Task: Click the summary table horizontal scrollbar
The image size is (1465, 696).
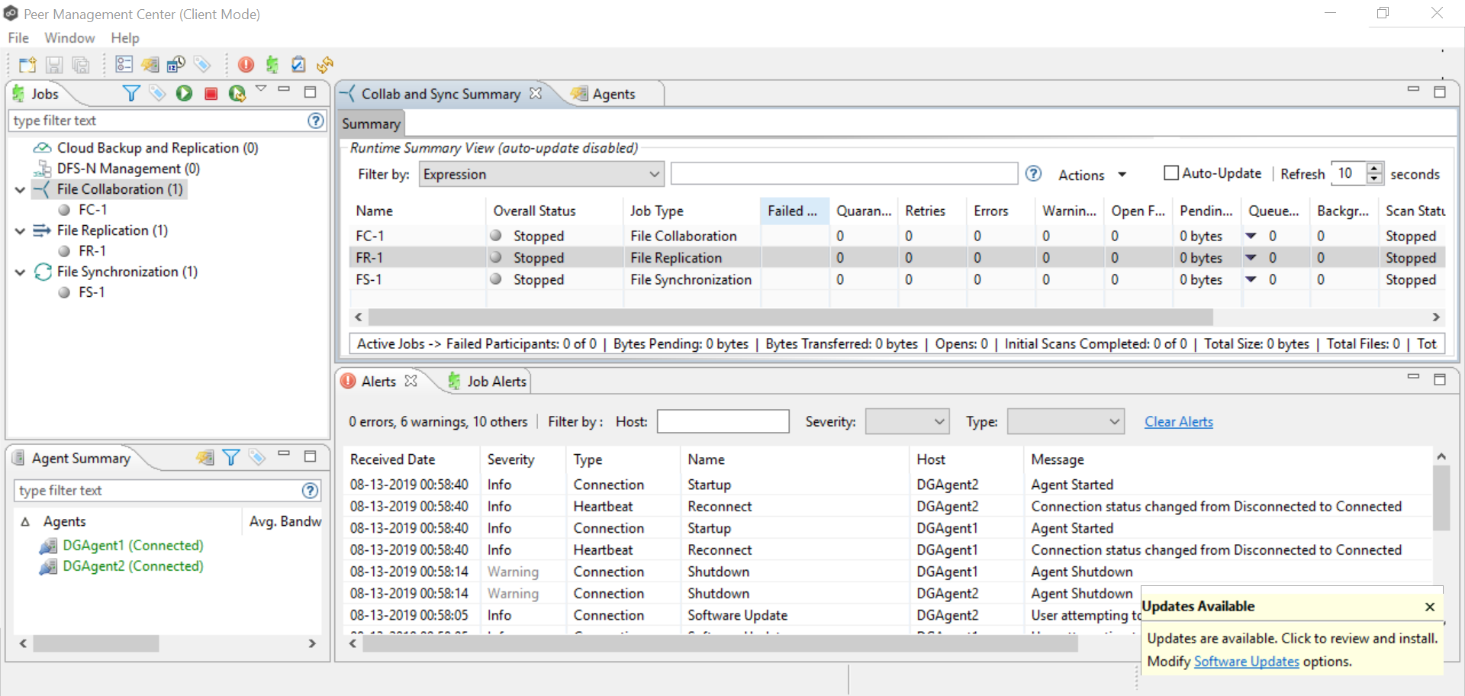Action: pos(790,317)
